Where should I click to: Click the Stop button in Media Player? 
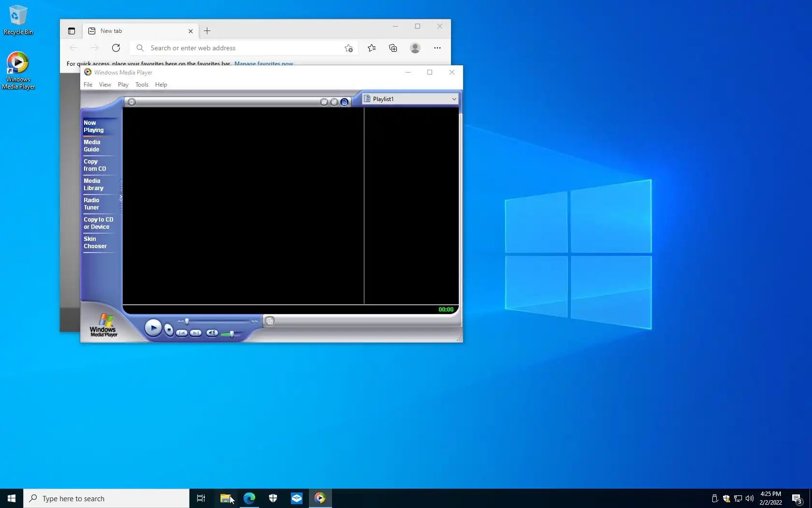[x=169, y=329]
